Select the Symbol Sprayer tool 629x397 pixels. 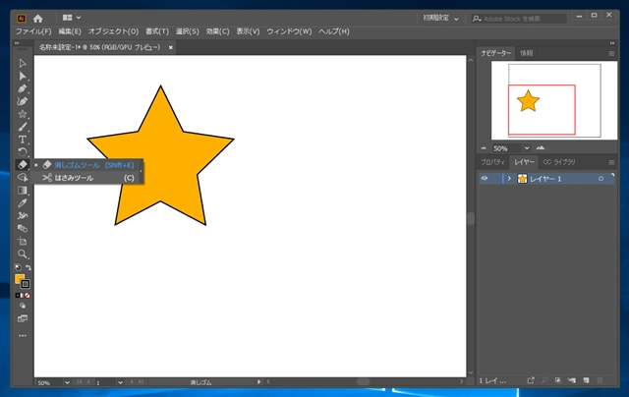click(23, 216)
